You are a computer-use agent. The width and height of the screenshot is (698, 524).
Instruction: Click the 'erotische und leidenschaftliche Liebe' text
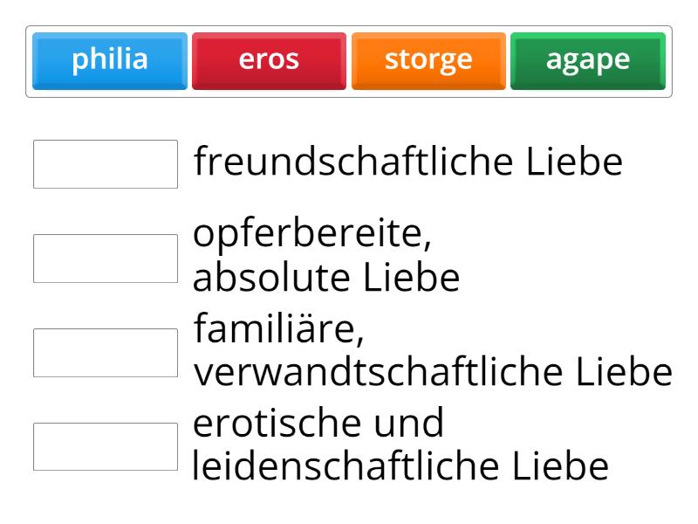tap(400, 445)
